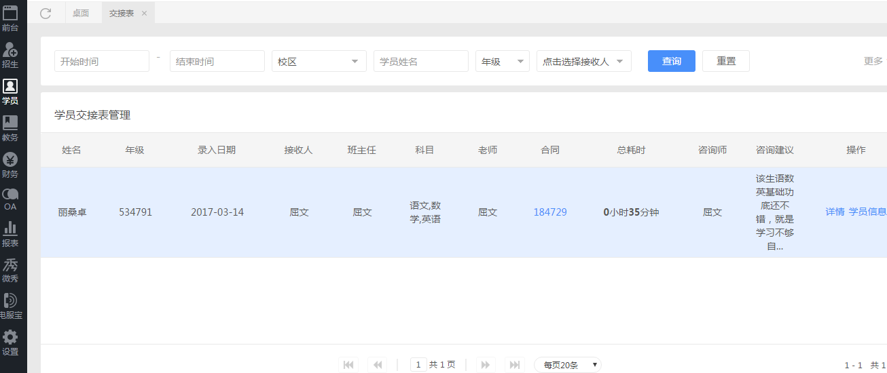This screenshot has width=887, height=373.
Task: Open the 详情 details link for 丽桑卓
Action: tap(835, 212)
